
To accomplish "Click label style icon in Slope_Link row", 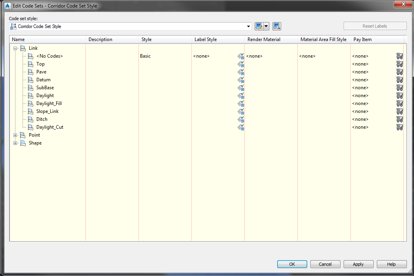I will (x=241, y=111).
